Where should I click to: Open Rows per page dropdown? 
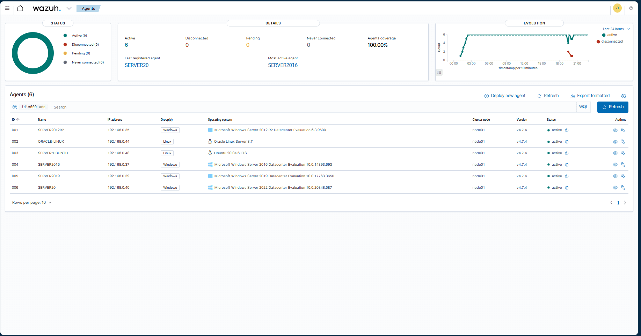tap(32, 203)
